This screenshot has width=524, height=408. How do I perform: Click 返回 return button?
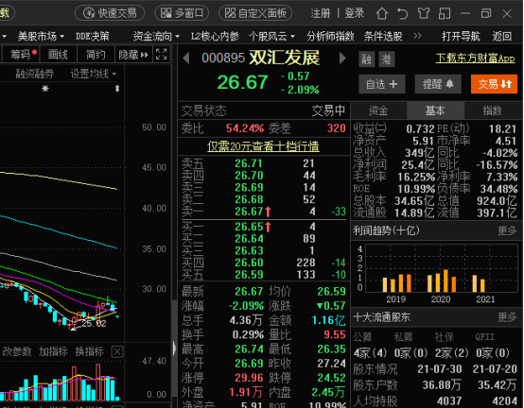point(501,36)
